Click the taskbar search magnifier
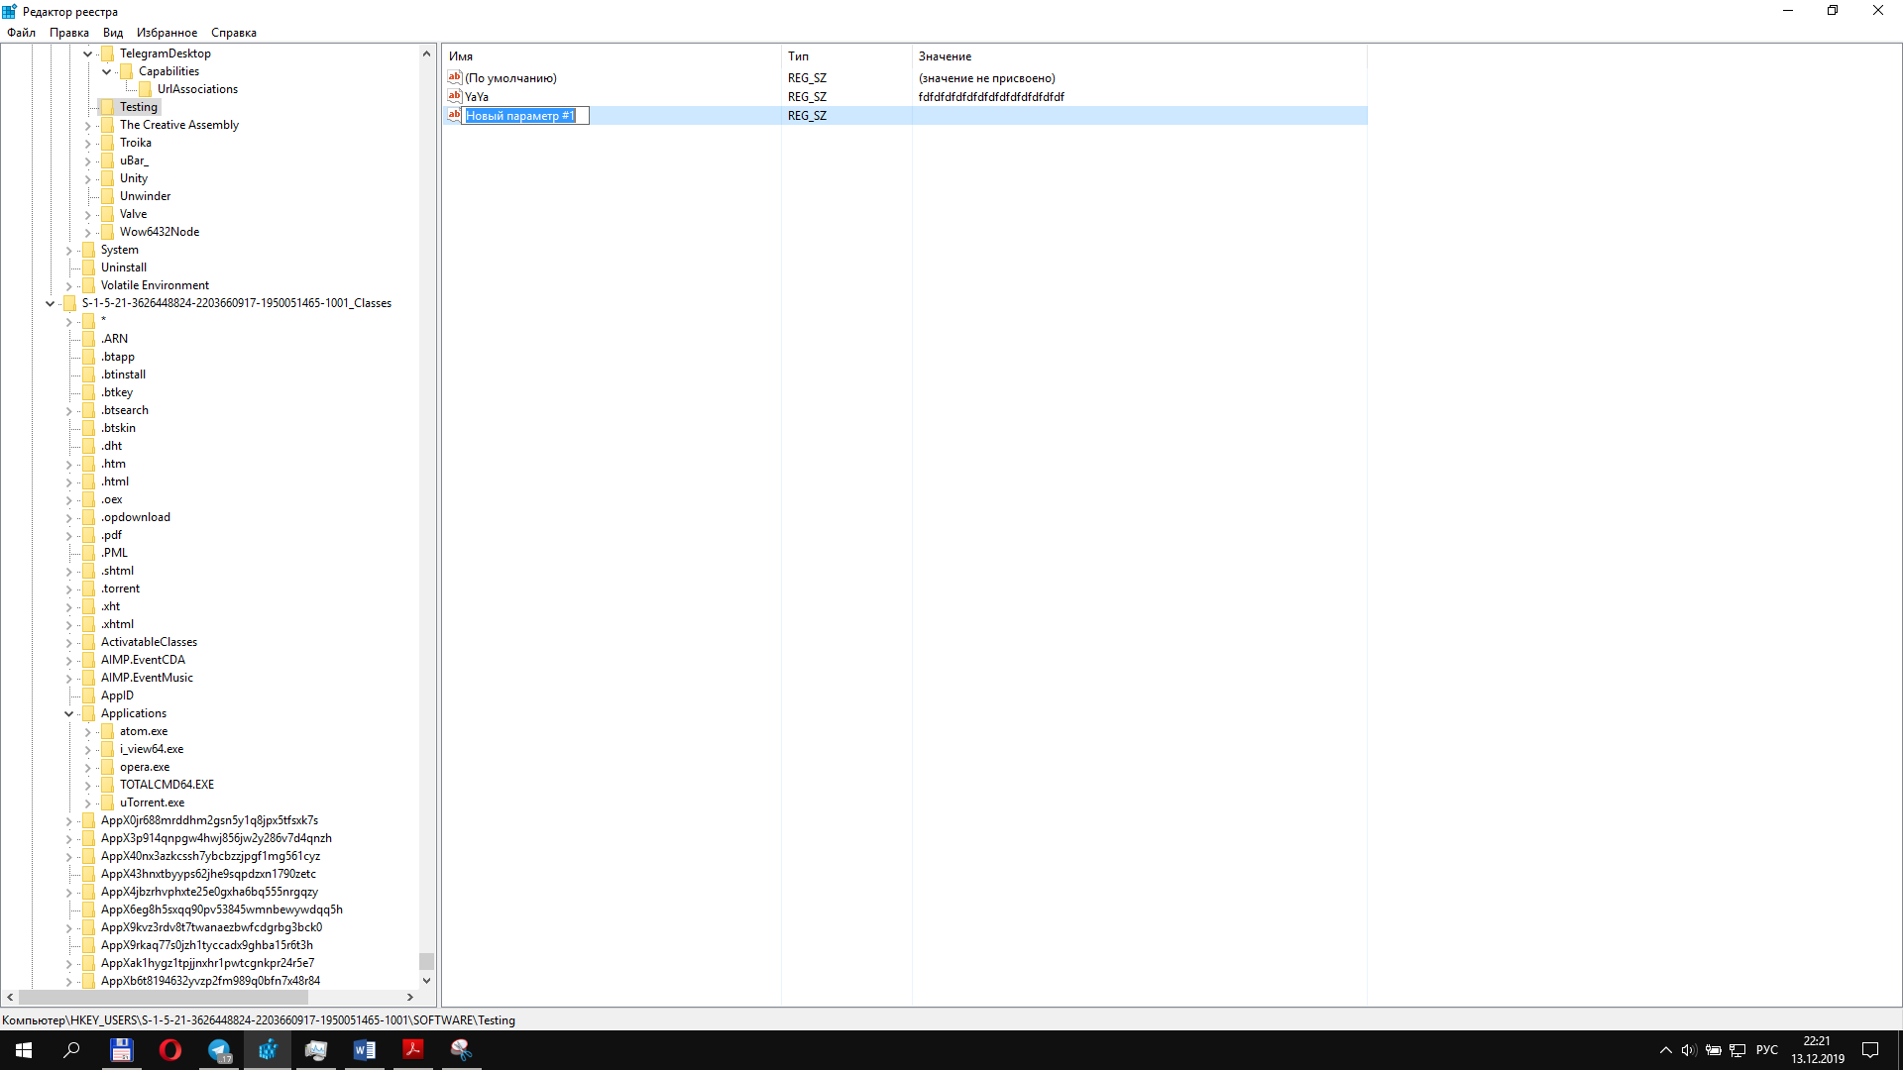The height and width of the screenshot is (1070, 1903). click(71, 1050)
